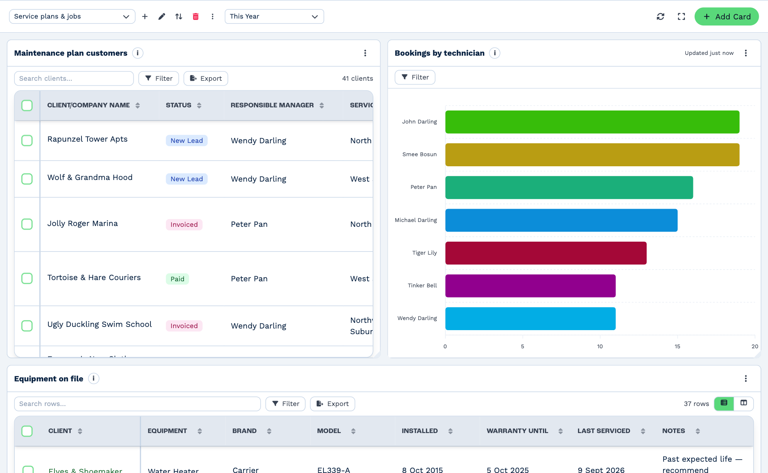Enter fullscreen mode
This screenshot has height=473, width=768.
[681, 17]
